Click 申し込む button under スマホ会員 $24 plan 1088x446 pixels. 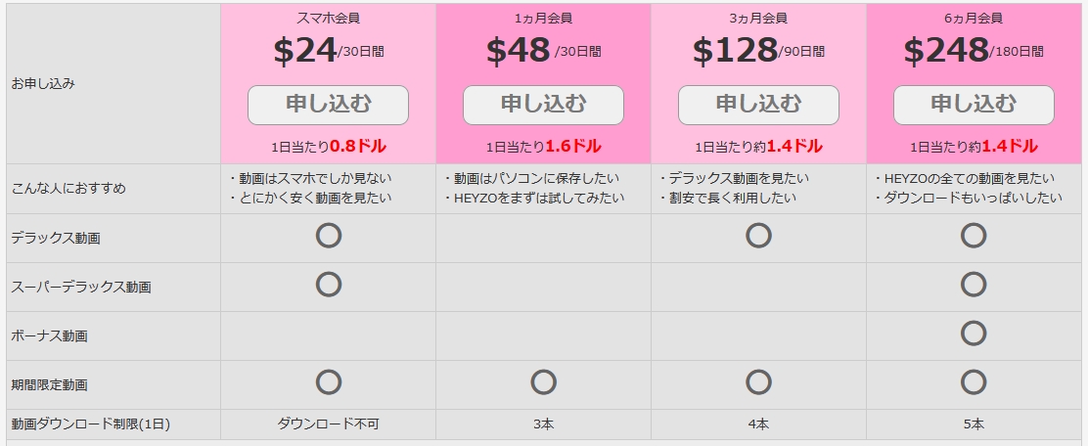click(328, 105)
